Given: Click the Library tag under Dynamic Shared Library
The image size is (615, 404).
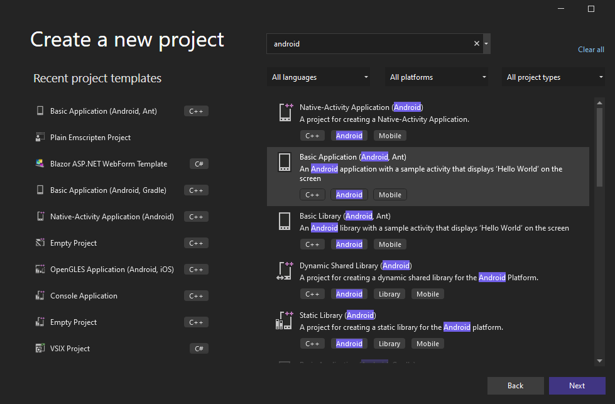Looking at the screenshot, I should coord(389,294).
